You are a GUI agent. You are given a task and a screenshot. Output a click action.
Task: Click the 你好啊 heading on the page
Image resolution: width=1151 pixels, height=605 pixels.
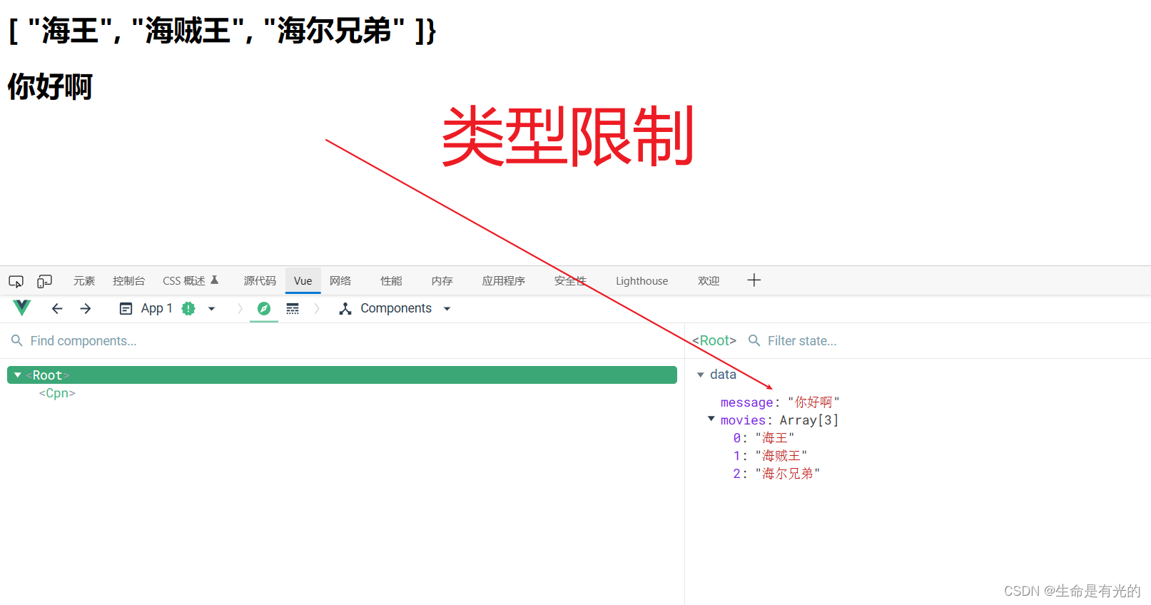click(x=50, y=86)
